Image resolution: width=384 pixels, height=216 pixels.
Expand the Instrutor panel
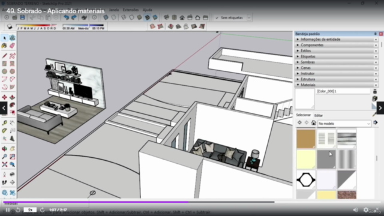click(336, 73)
